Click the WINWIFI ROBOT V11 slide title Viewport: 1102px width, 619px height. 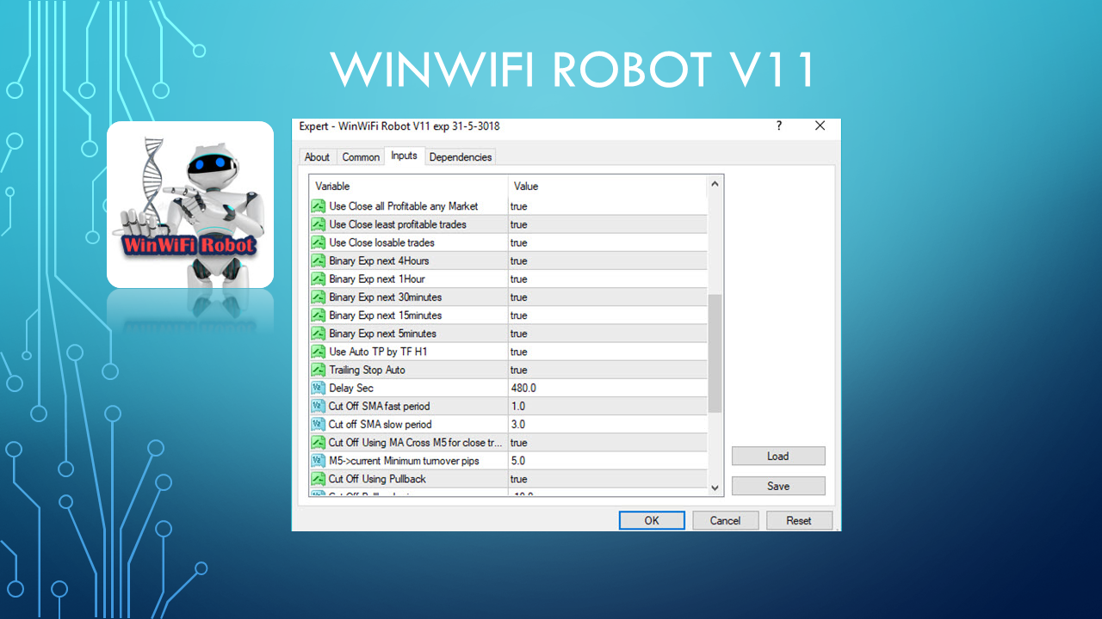click(573, 70)
